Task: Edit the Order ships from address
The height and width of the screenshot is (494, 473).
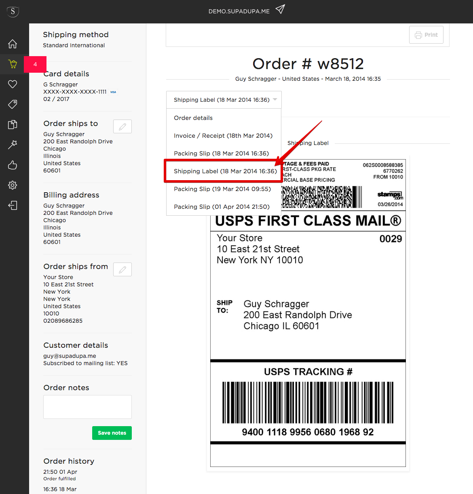Action: pyautogui.click(x=122, y=269)
